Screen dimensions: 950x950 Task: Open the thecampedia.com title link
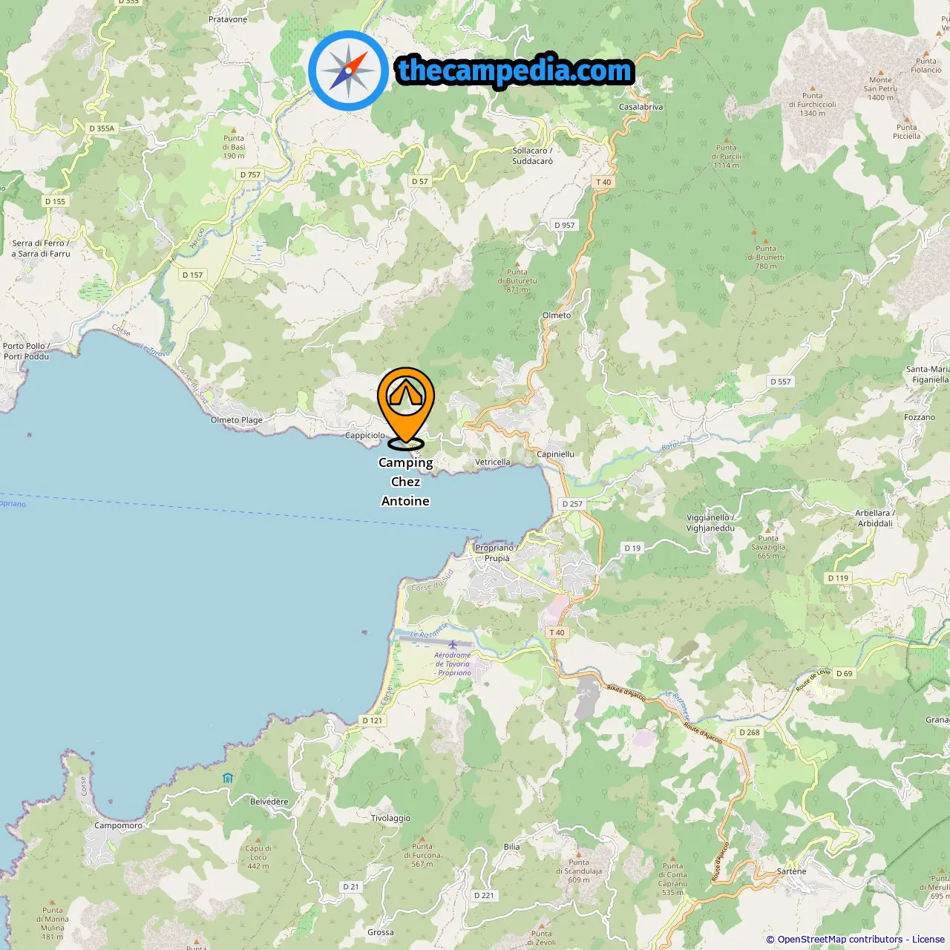(x=515, y=71)
